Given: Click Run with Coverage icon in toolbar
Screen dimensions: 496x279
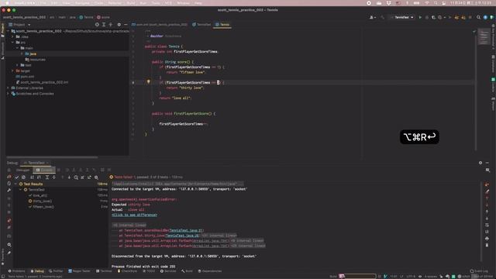Looking at the screenshot, I should [433, 17].
